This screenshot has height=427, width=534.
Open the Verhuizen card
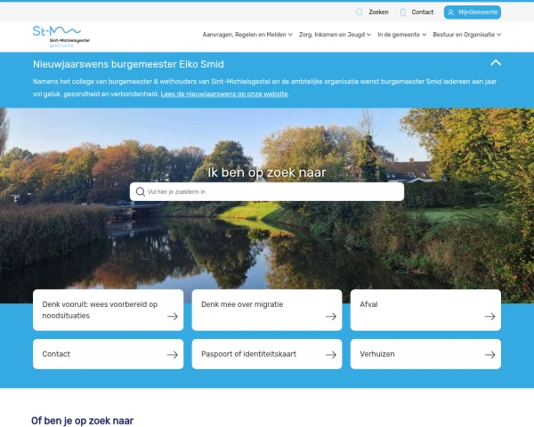coord(425,354)
